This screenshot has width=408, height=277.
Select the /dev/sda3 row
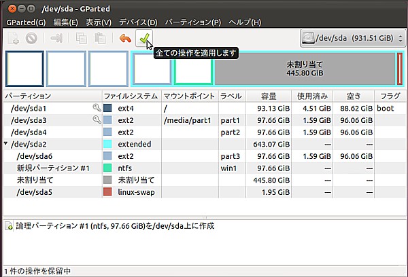(205, 120)
